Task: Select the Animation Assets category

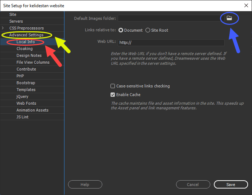Action: [x=32, y=110]
